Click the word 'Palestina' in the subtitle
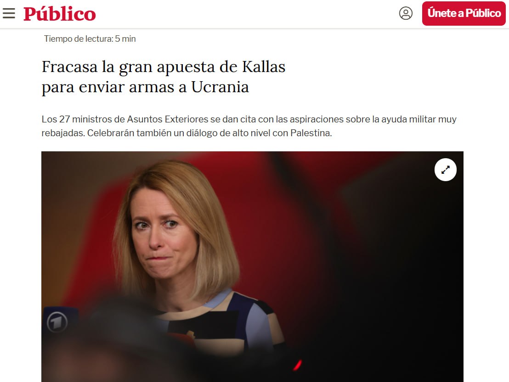Viewport: 509px width, 382px height. pos(311,133)
